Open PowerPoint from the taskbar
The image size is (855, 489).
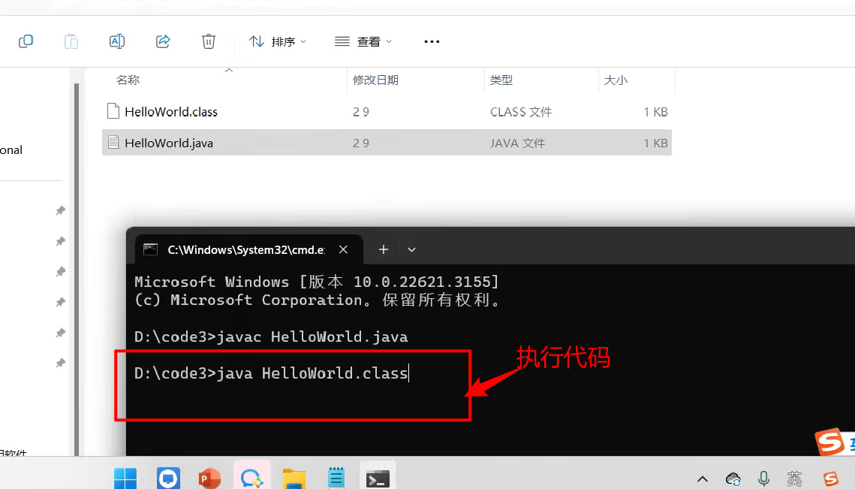209,478
